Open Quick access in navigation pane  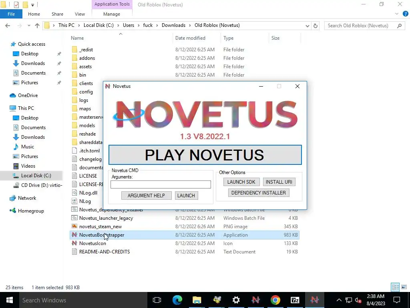pyautogui.click(x=31, y=44)
